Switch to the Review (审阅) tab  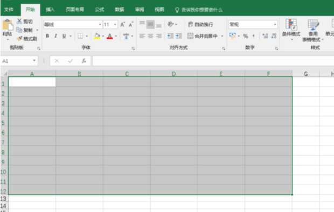[140, 10]
